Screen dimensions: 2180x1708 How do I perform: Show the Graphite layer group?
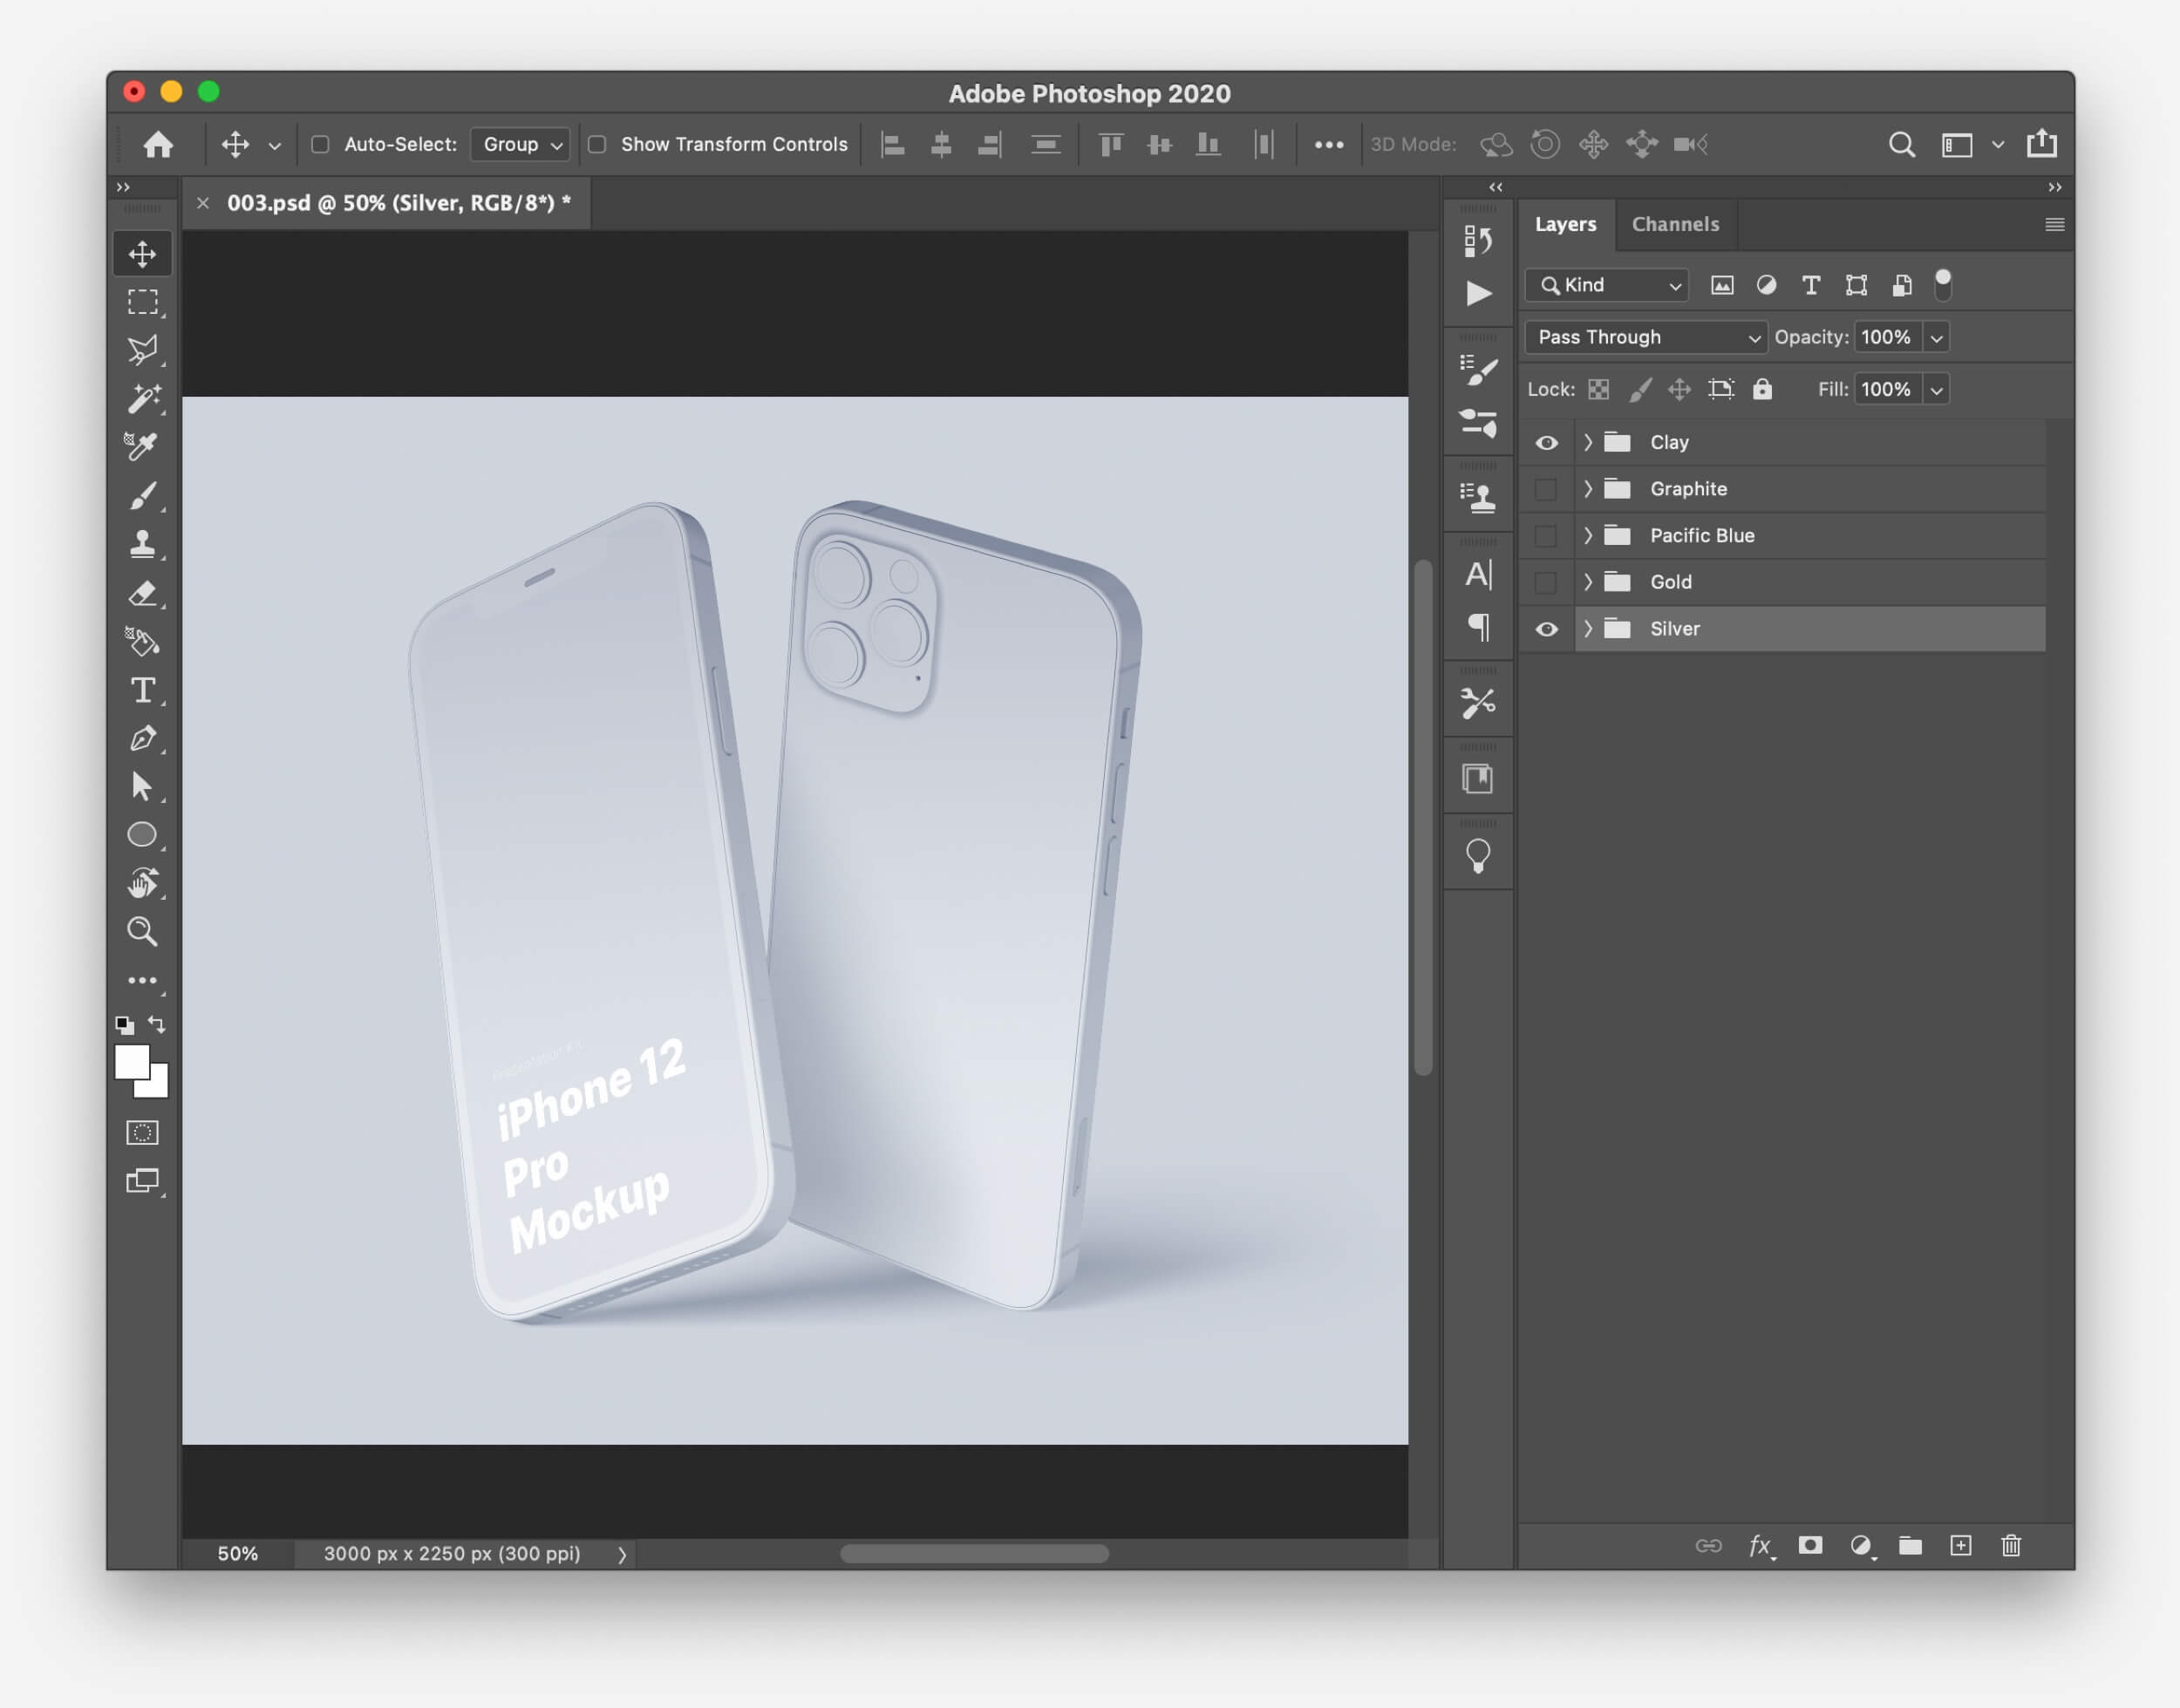(x=1546, y=489)
